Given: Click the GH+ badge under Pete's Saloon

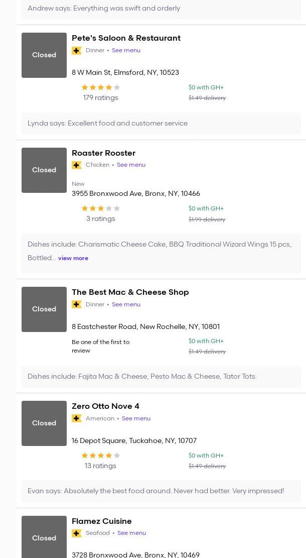Looking at the screenshot, I should (x=77, y=51).
